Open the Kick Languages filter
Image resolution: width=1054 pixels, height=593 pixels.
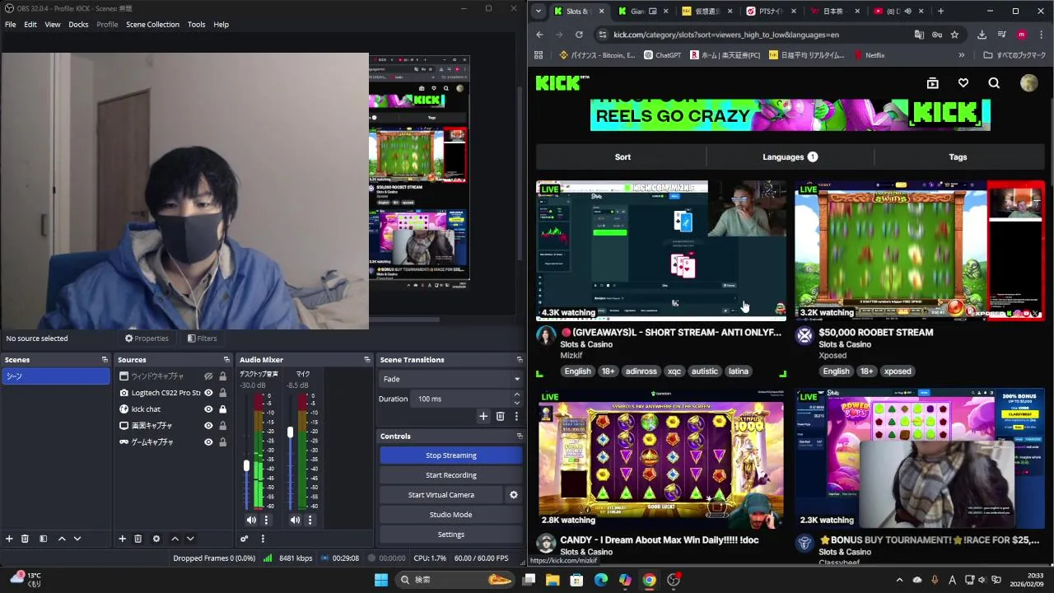(x=790, y=156)
